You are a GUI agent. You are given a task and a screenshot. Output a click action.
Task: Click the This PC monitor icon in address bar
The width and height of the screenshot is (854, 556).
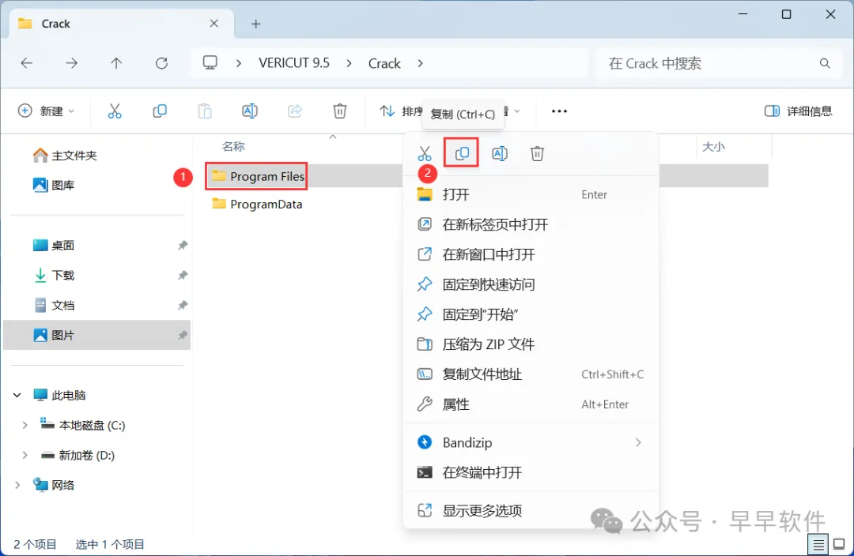(x=210, y=62)
